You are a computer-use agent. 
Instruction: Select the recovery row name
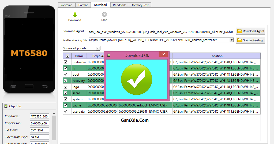click(x=79, y=81)
